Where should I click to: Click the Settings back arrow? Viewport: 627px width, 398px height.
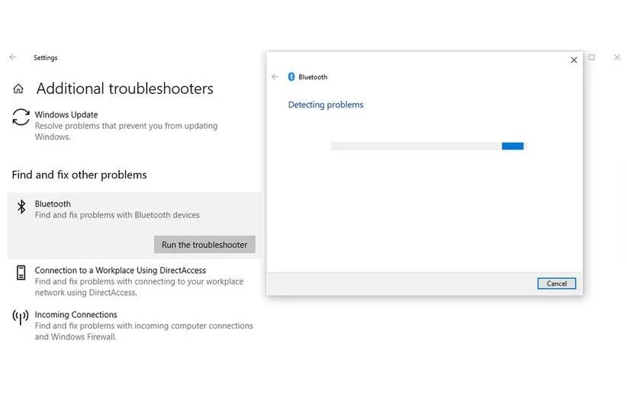(13, 57)
